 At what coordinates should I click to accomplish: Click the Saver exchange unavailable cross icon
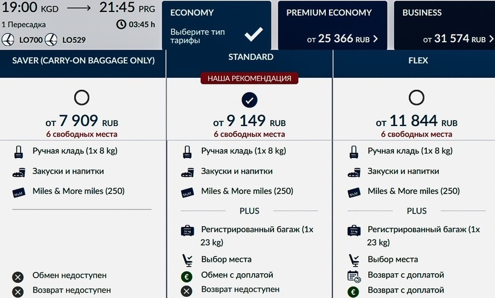pos(18,276)
